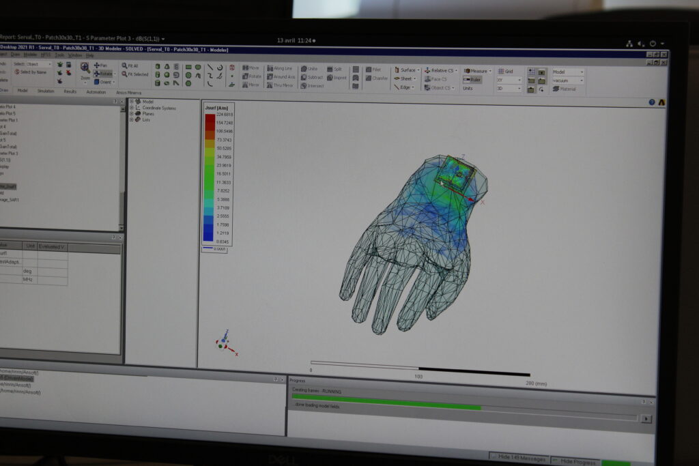
Task: Click the Imprint tool
Action: point(337,78)
